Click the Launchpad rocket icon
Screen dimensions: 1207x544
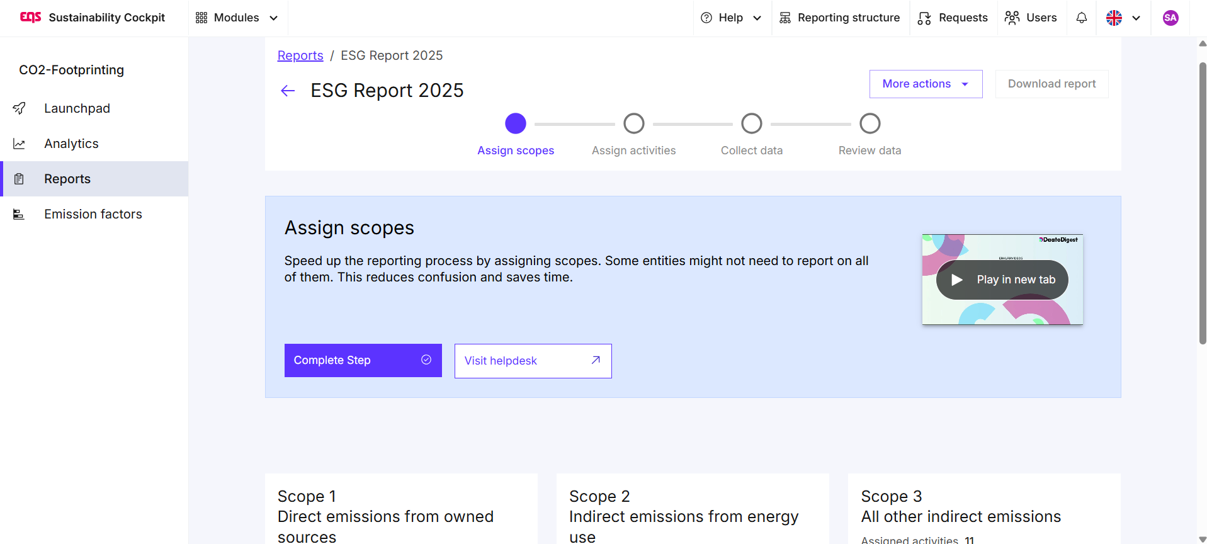pos(20,108)
